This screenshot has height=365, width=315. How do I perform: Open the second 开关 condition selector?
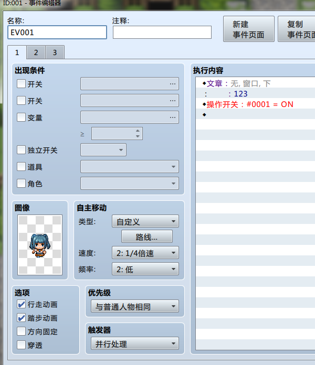pyautogui.click(x=130, y=101)
